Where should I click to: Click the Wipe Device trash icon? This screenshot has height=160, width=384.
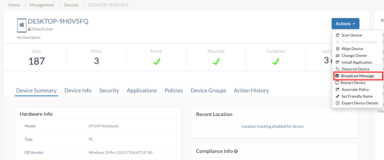coord(337,49)
